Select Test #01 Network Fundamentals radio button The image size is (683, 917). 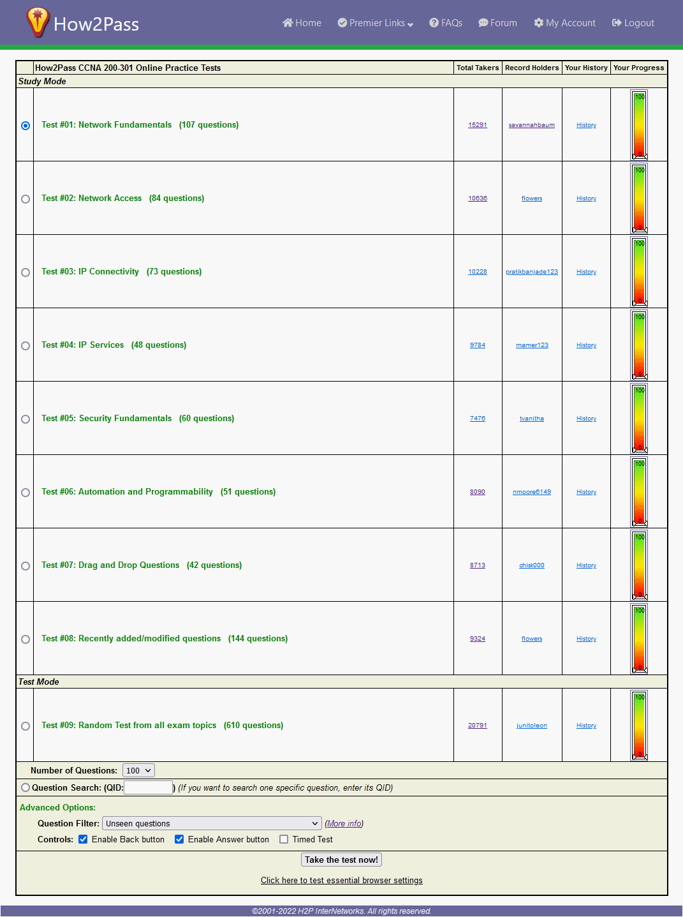coord(26,126)
